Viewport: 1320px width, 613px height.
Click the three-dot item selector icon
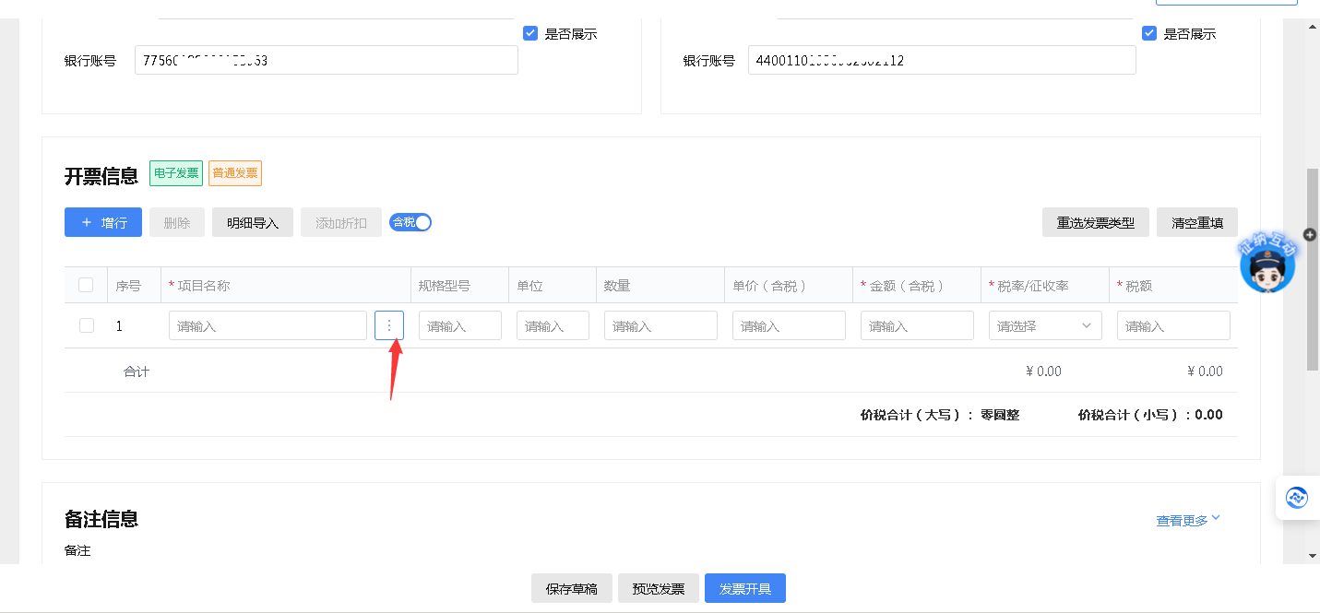point(389,325)
